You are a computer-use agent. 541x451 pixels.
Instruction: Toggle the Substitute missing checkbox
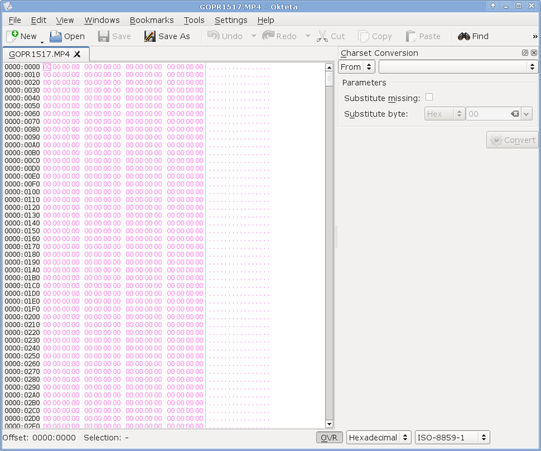[429, 97]
